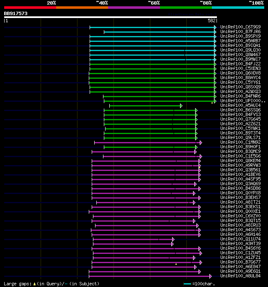This screenshot has height=287, width=268.
Task: Click the arrowhead ending the UniRef100_B3QMC9 alignment
Action: pyautogui.click(x=196, y=152)
